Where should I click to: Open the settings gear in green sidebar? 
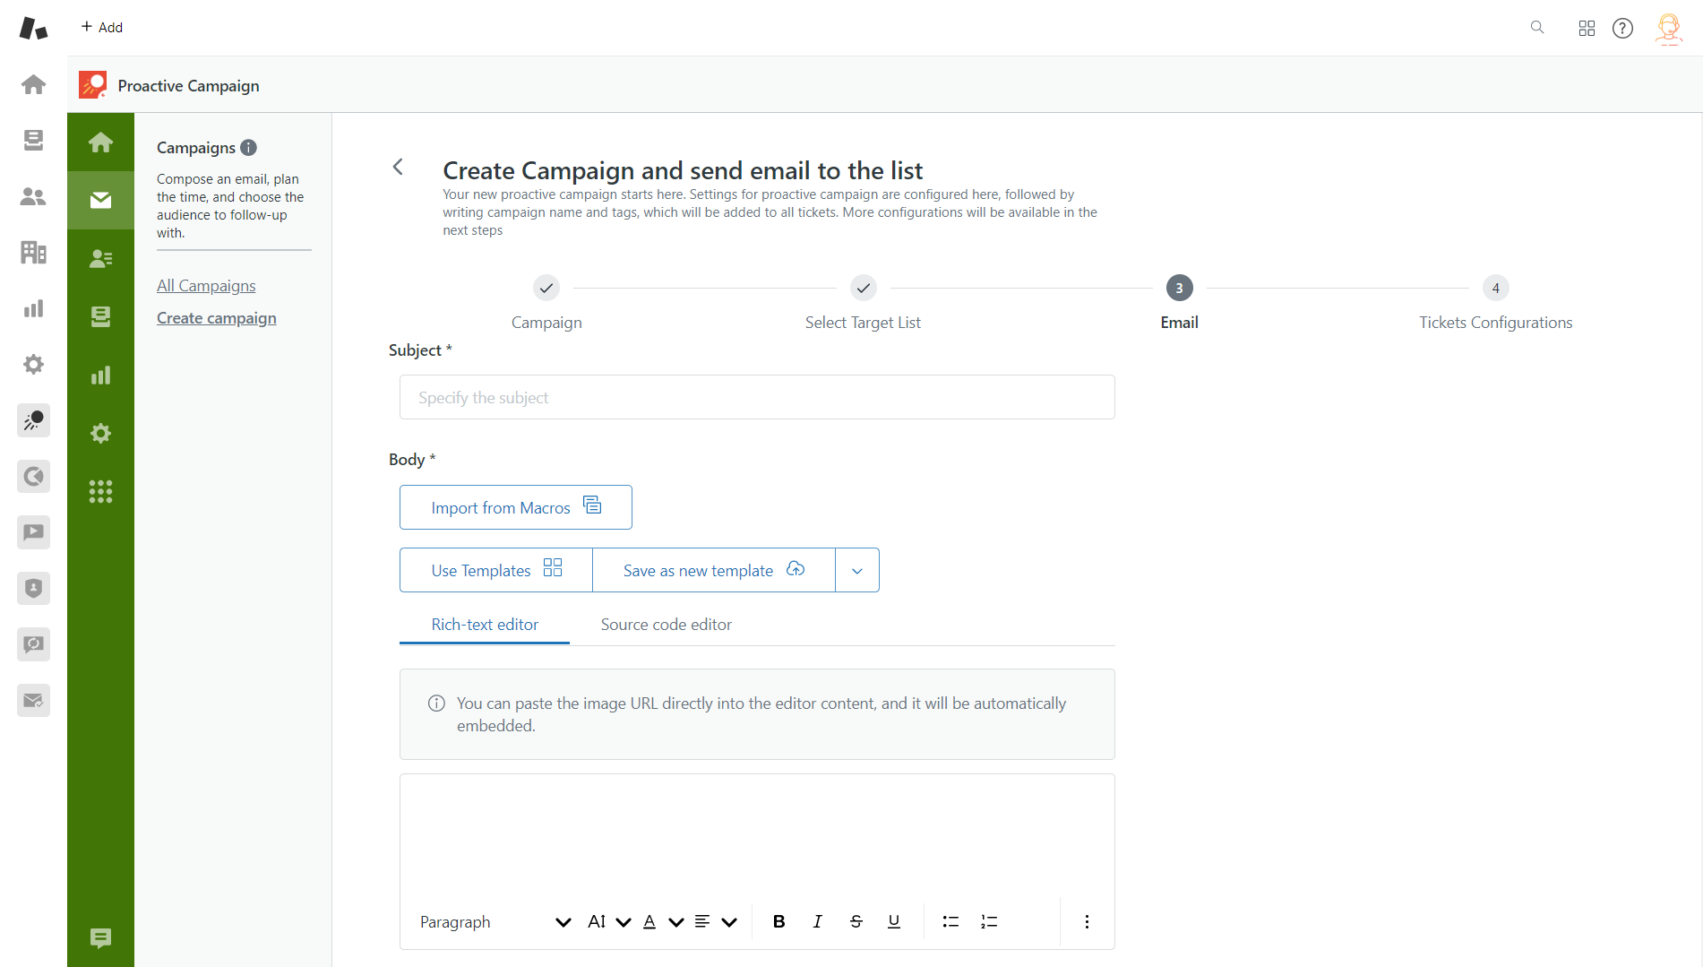click(x=100, y=433)
